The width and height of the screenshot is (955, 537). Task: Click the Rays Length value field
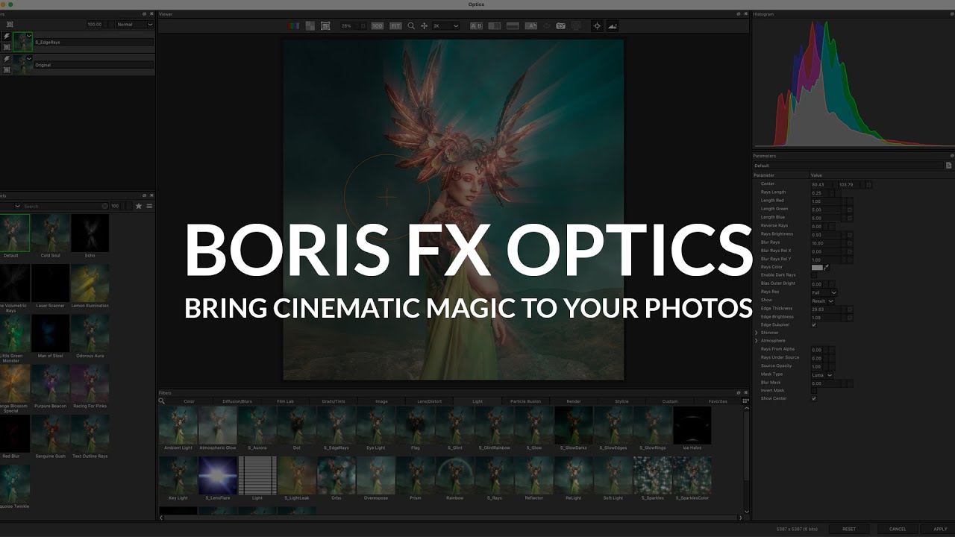tap(819, 193)
